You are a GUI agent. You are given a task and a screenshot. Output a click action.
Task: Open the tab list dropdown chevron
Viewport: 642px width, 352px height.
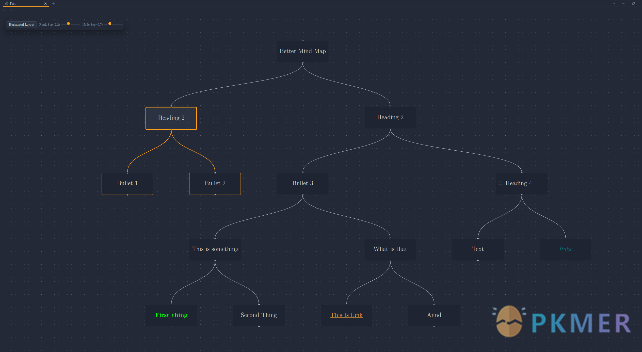coord(614,4)
